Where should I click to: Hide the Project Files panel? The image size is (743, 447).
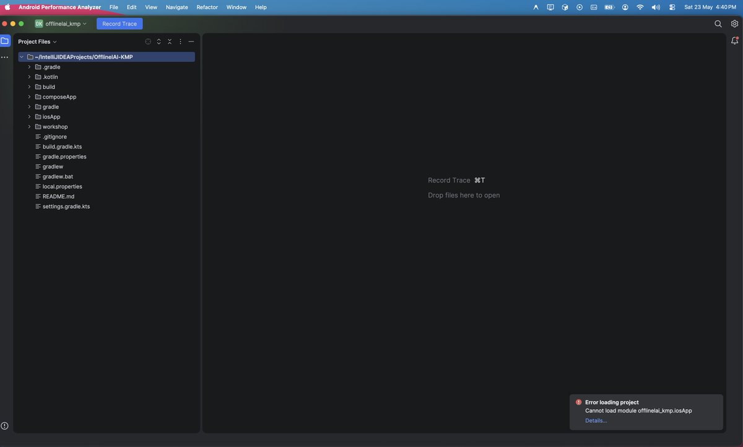point(191,41)
